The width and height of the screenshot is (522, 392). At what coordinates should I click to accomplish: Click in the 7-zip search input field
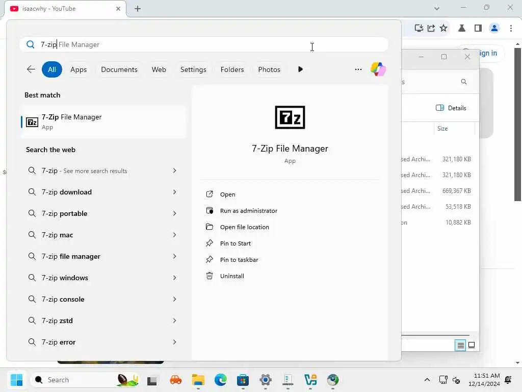click(204, 45)
